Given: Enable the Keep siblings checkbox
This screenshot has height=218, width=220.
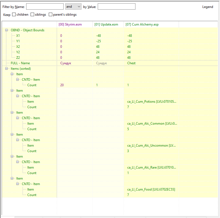Looking at the screenshot, I should [x=32, y=15].
